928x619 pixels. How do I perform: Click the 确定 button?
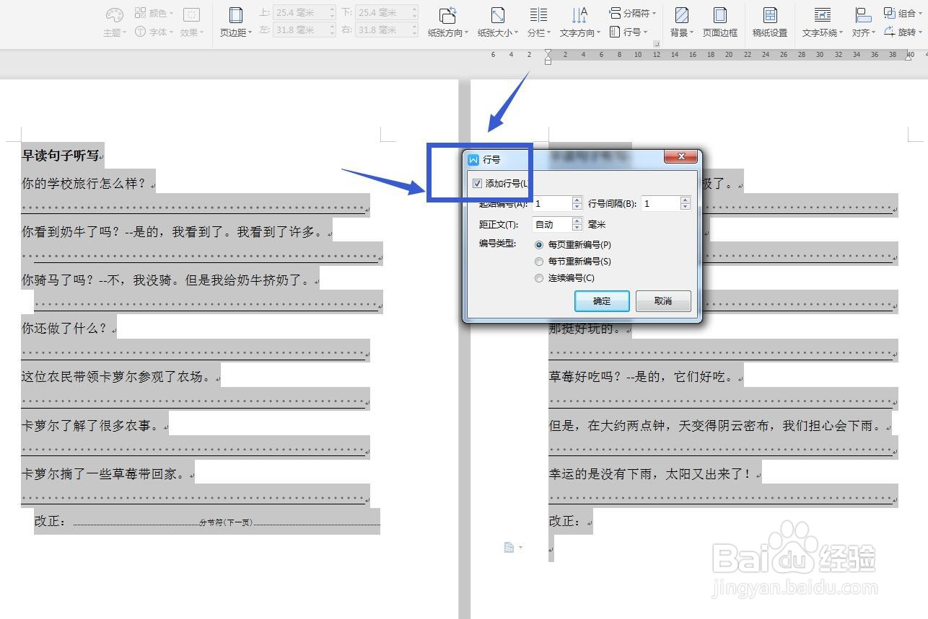click(602, 301)
